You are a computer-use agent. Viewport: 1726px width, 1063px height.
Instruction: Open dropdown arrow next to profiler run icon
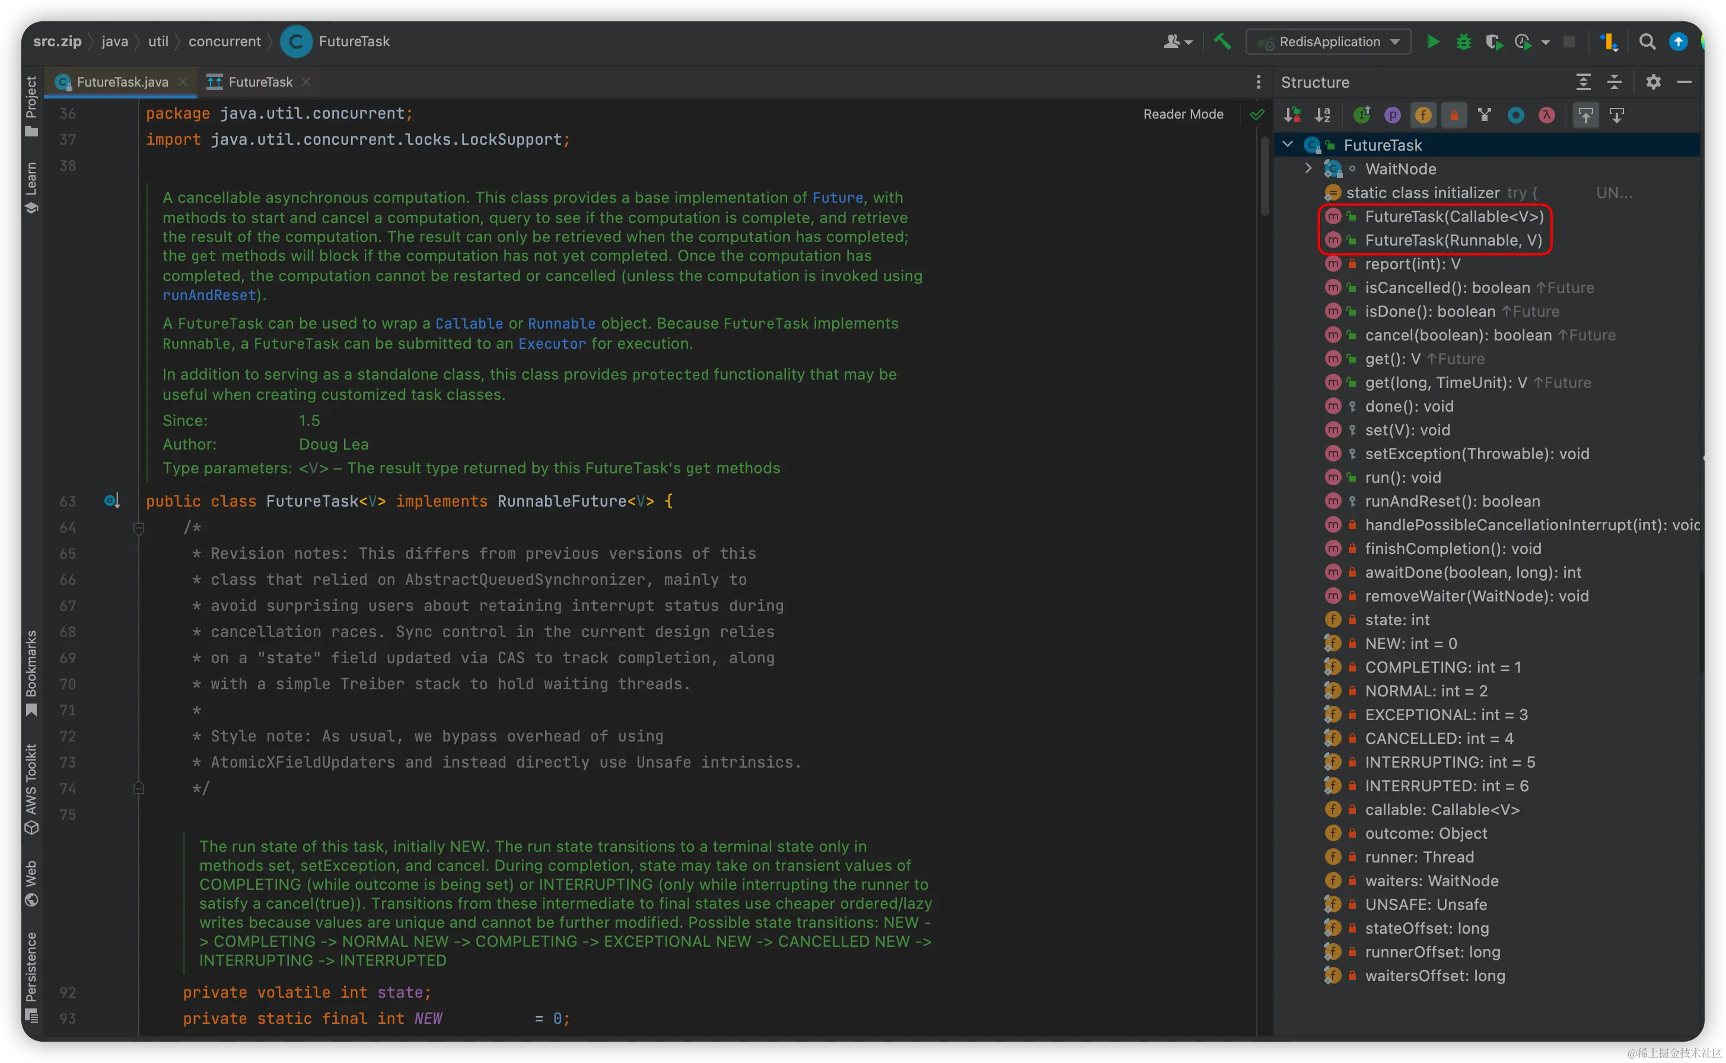1545,43
